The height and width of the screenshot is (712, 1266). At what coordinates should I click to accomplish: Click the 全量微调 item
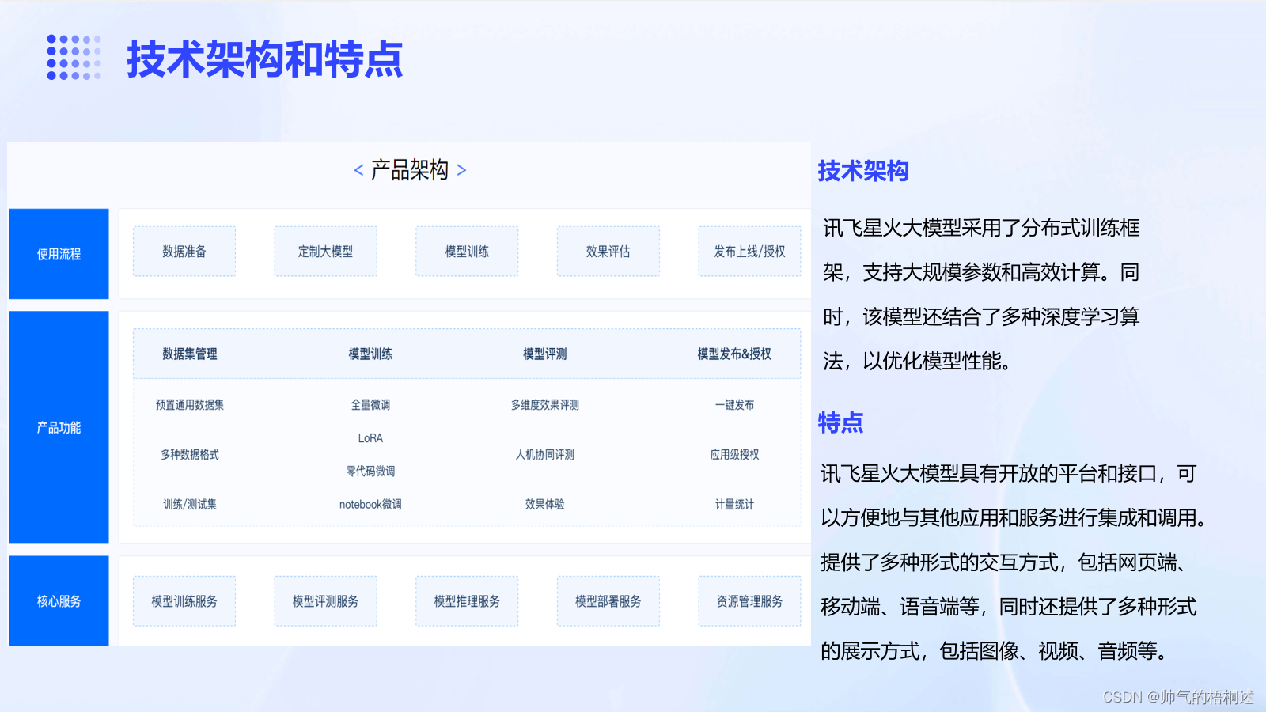point(370,404)
